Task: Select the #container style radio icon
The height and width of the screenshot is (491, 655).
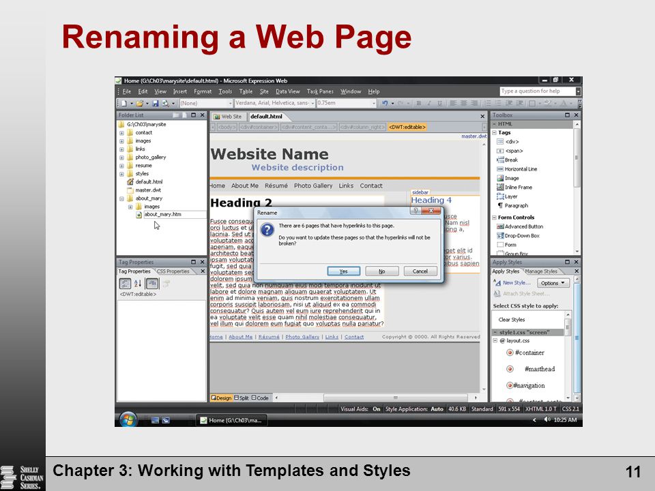Action: (x=510, y=353)
